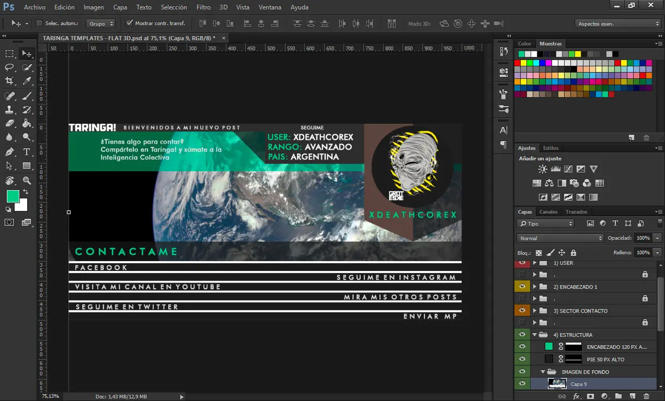
Task: Select the Horizontal Type tool
Action: (x=27, y=152)
